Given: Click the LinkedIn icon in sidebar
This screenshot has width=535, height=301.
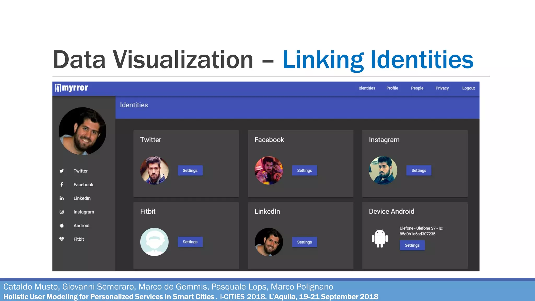Looking at the screenshot, I should [62, 198].
